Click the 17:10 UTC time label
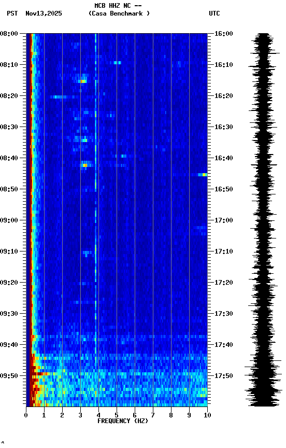This screenshot has height=448, width=286. pos(224,251)
